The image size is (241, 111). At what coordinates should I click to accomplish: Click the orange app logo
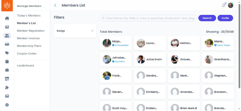coord(7,5)
